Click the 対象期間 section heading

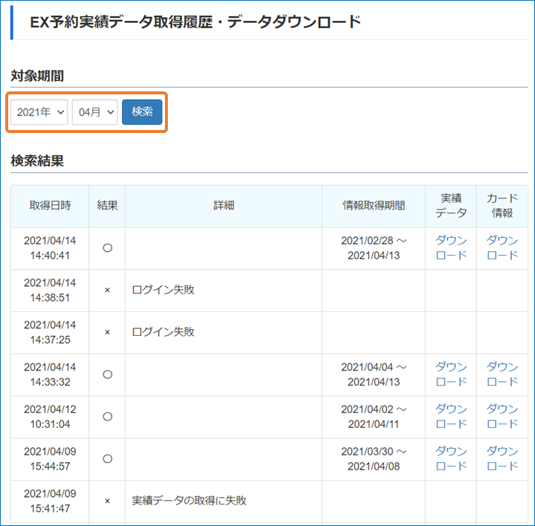(37, 76)
